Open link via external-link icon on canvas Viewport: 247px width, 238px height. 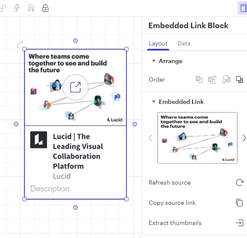pos(76,87)
